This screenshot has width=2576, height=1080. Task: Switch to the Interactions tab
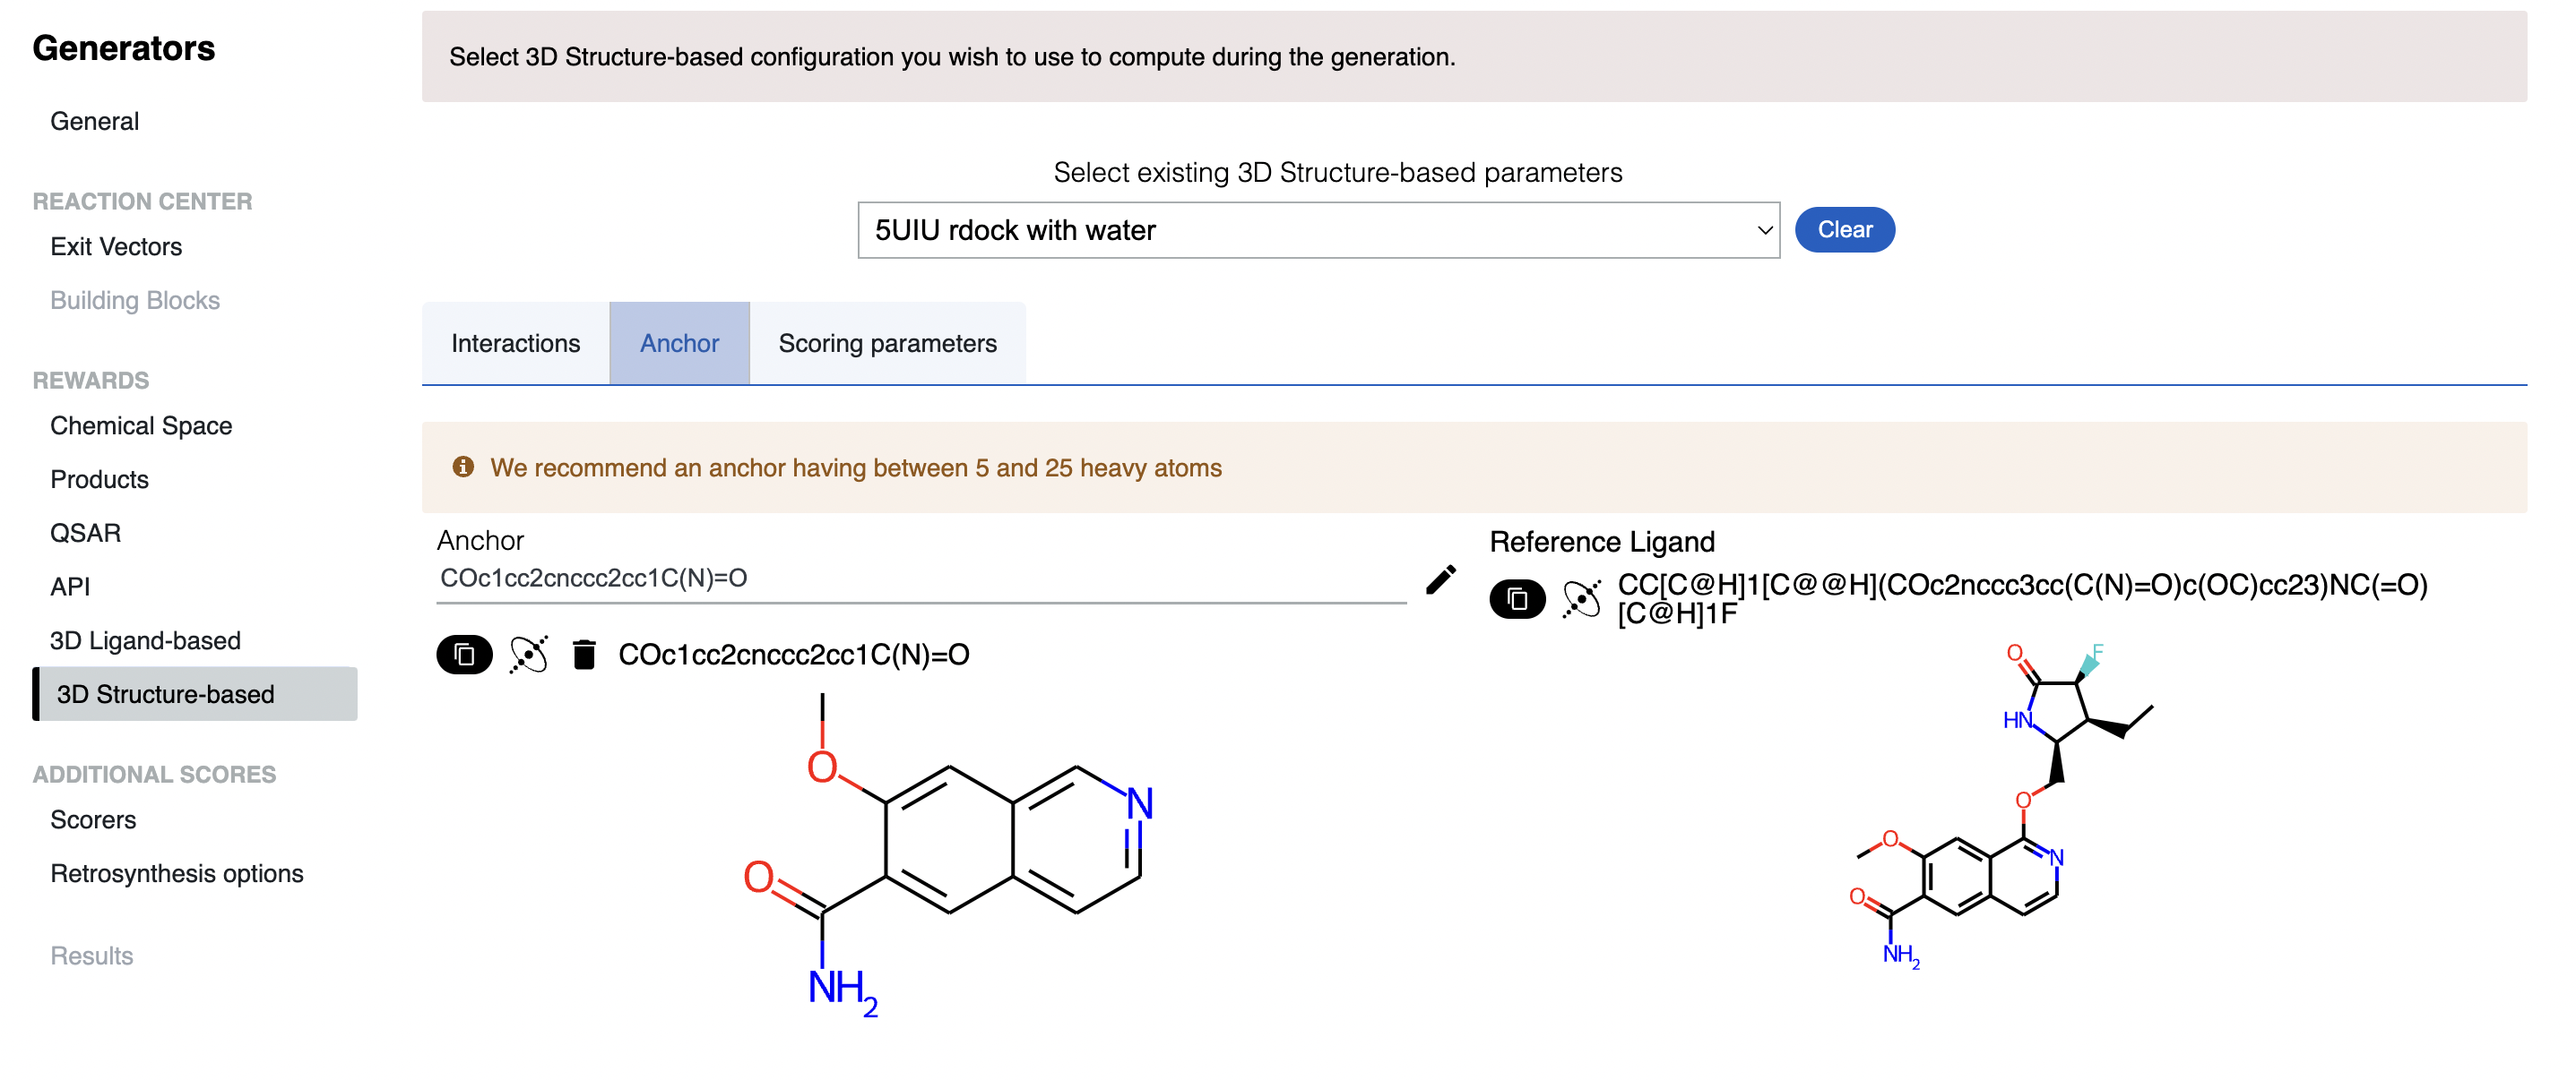tap(515, 343)
